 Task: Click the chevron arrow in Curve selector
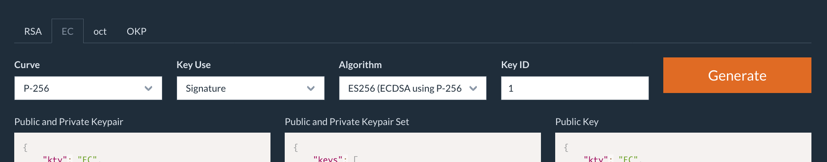(149, 88)
